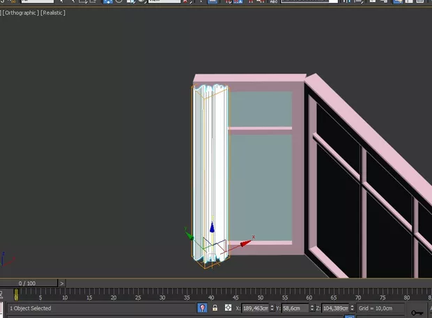Grab the red X-axis gizmo arrow

click(x=245, y=243)
